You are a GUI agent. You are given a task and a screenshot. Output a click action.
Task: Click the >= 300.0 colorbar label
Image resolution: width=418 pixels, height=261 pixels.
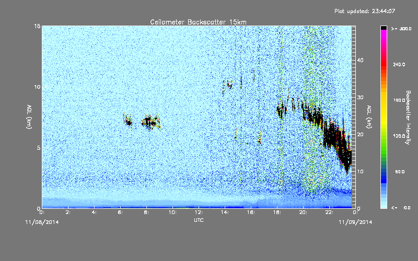[x=401, y=29]
